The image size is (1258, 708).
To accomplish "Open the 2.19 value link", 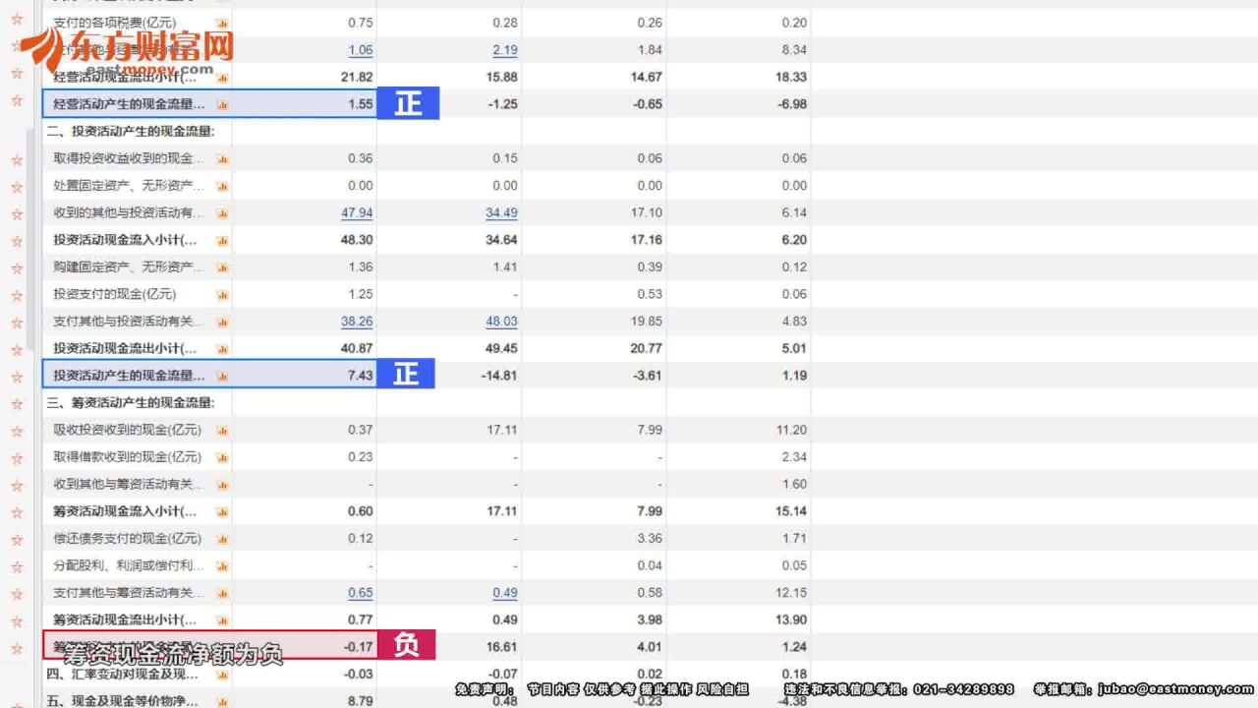I will click(x=505, y=50).
